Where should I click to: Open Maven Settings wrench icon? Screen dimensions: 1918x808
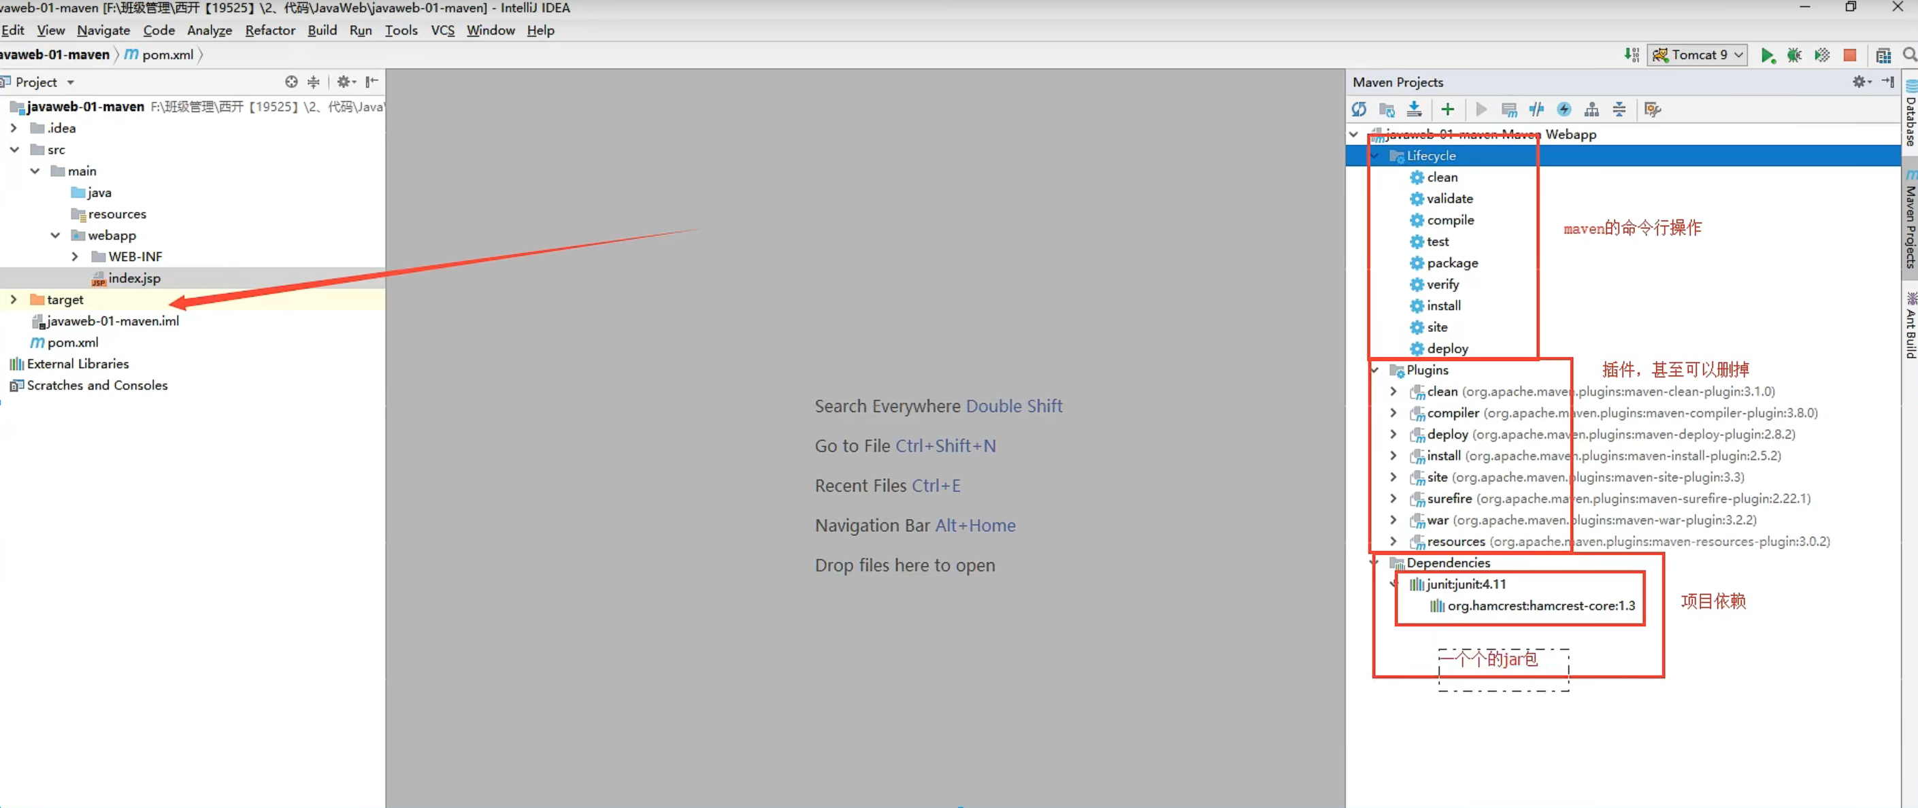click(x=1653, y=110)
